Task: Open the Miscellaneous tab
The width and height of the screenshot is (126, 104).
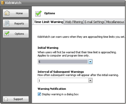Action: (115, 22)
